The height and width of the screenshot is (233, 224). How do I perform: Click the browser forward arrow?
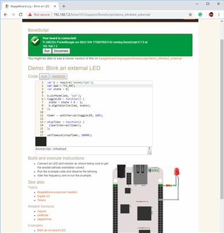(x=13, y=14)
